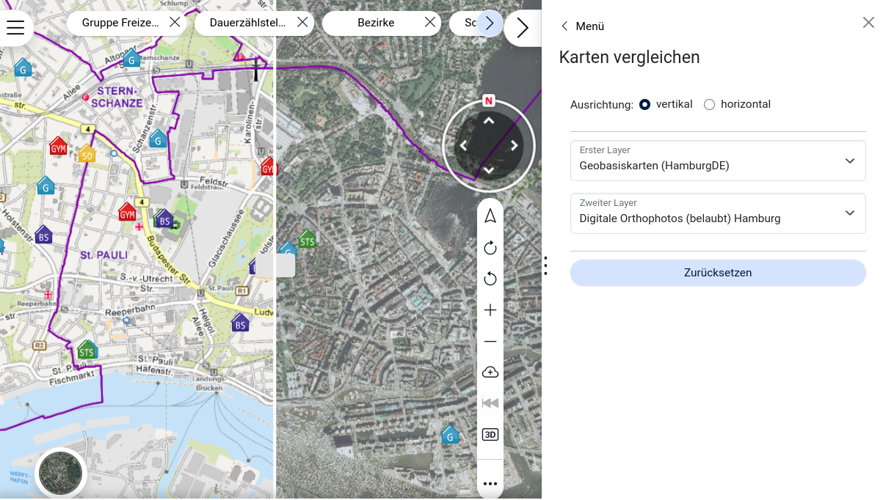Screen dimensions: 883x500
Task: Zoom out with the minus icon
Action: pyautogui.click(x=490, y=342)
